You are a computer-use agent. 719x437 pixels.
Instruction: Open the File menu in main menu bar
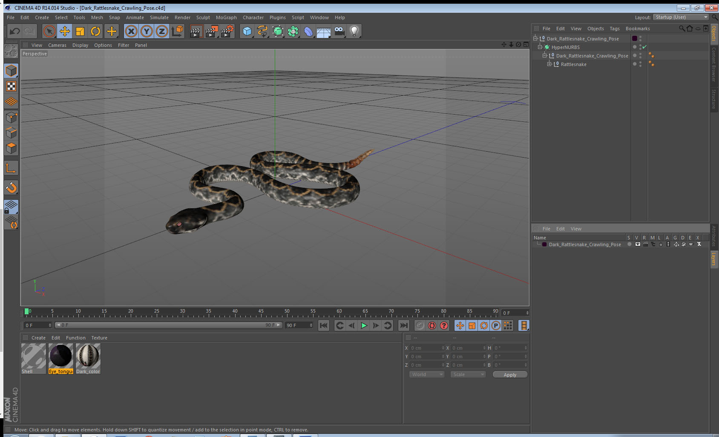pyautogui.click(x=11, y=17)
